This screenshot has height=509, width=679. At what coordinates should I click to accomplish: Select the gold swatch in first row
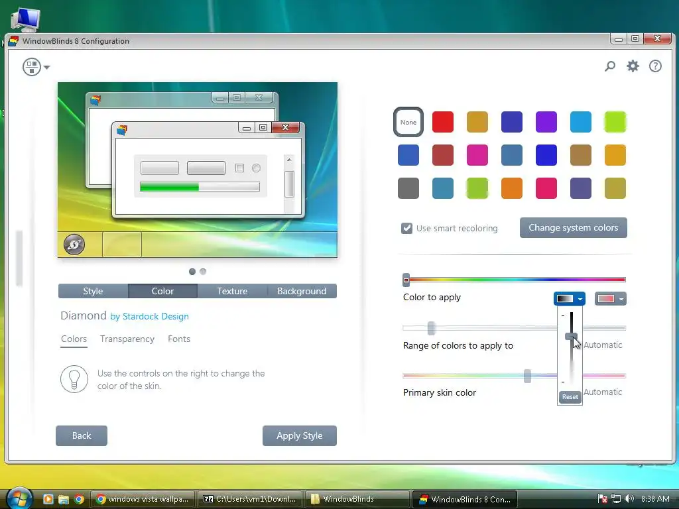click(477, 122)
